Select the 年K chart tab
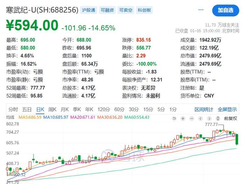Viewport: 245px width, 184px height. (89, 109)
